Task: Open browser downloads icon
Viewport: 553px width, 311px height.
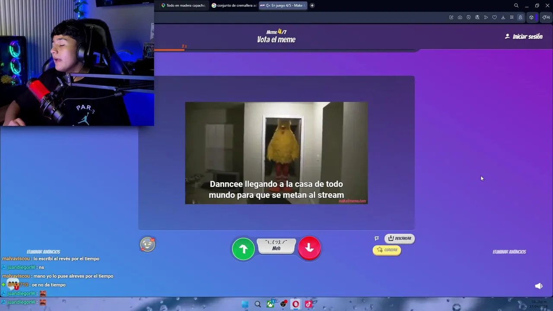Action: [x=503, y=17]
